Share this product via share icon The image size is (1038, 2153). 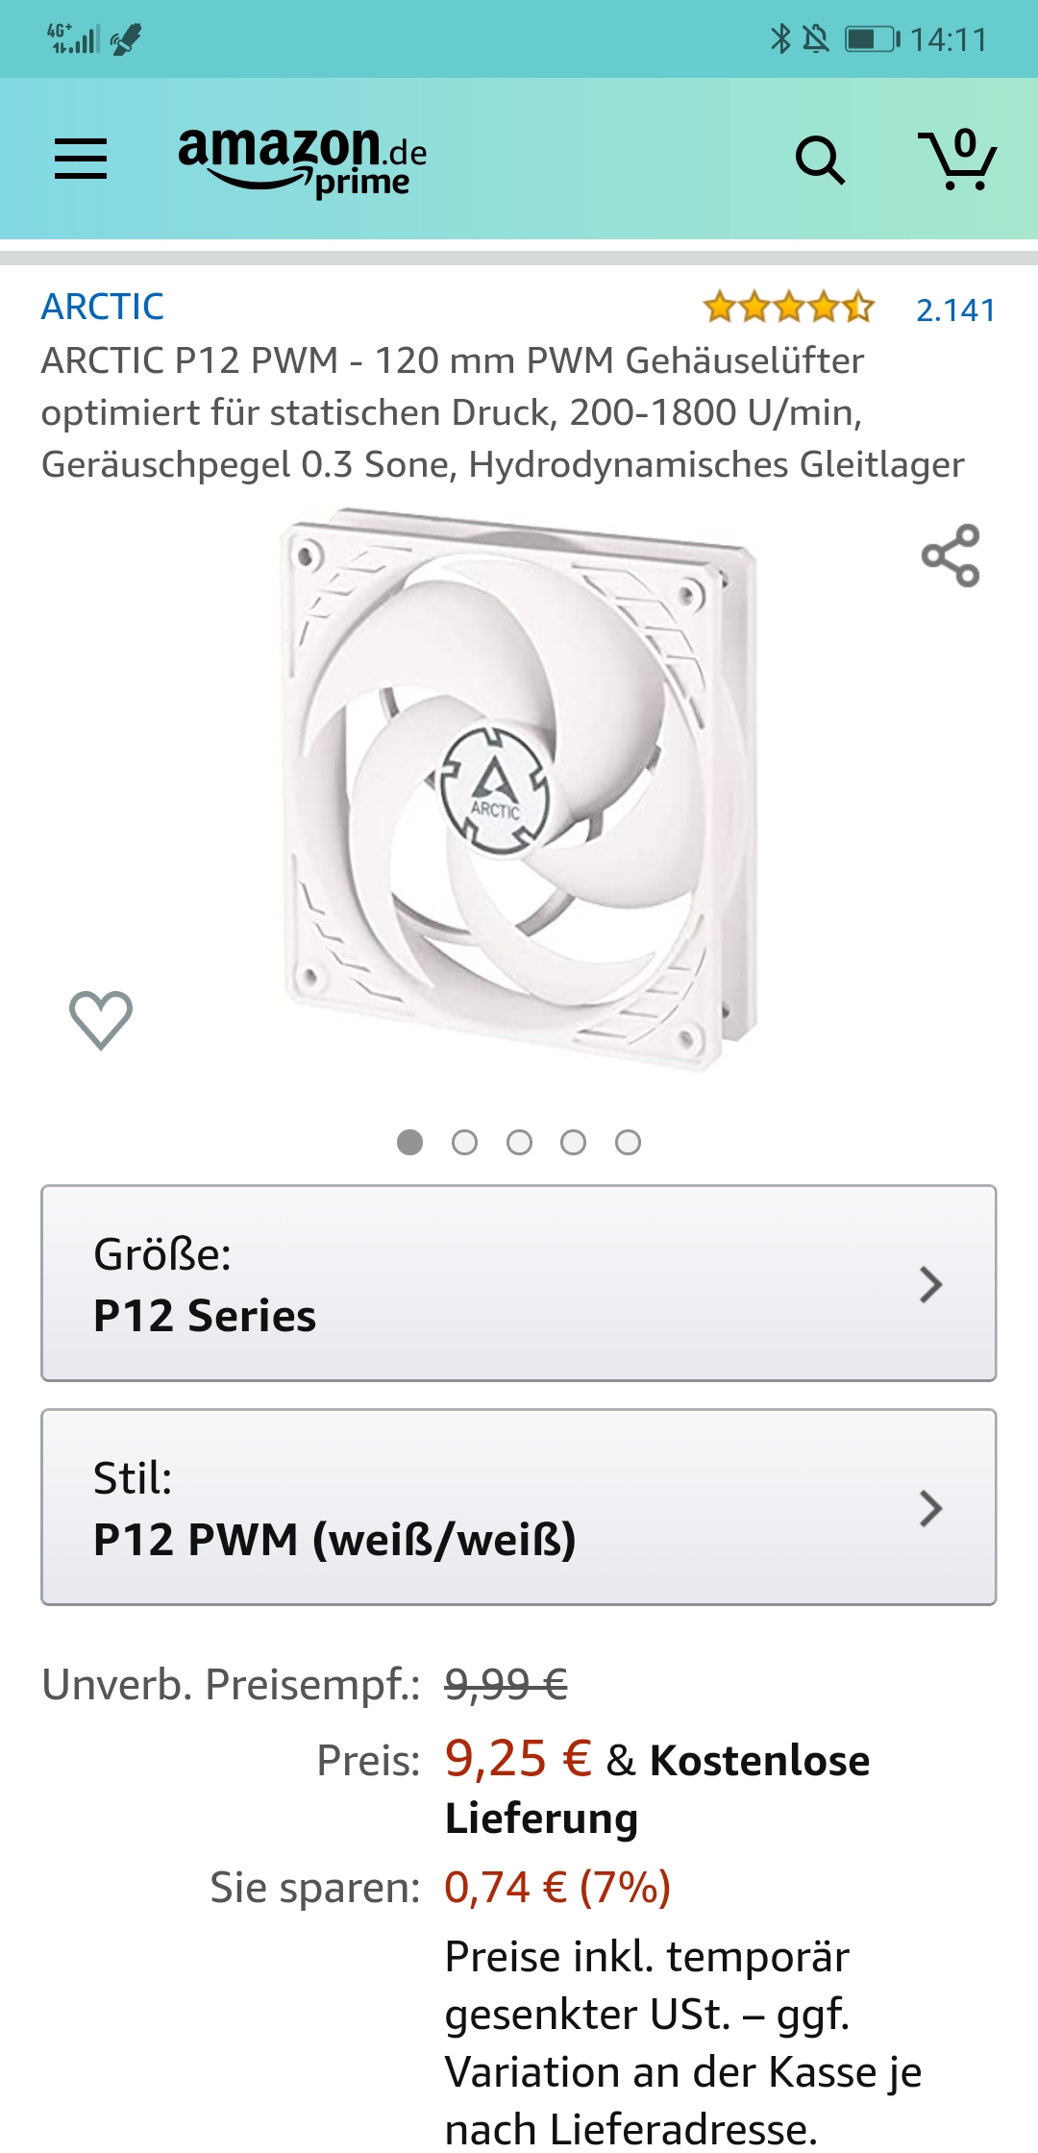(951, 556)
